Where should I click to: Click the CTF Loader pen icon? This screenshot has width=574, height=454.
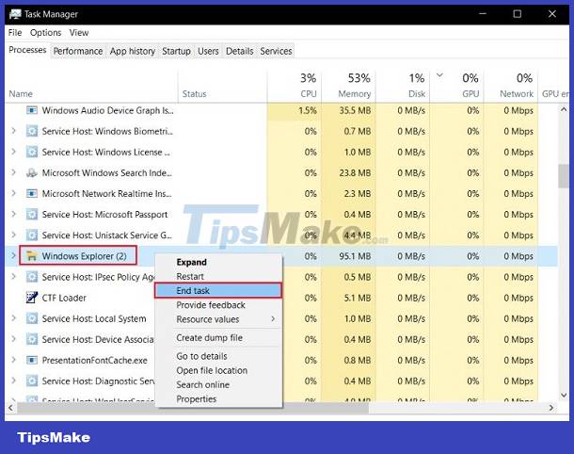click(32, 298)
